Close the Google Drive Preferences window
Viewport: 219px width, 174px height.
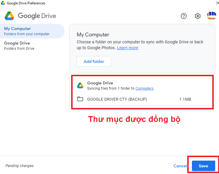pyautogui.click(x=217, y=3)
